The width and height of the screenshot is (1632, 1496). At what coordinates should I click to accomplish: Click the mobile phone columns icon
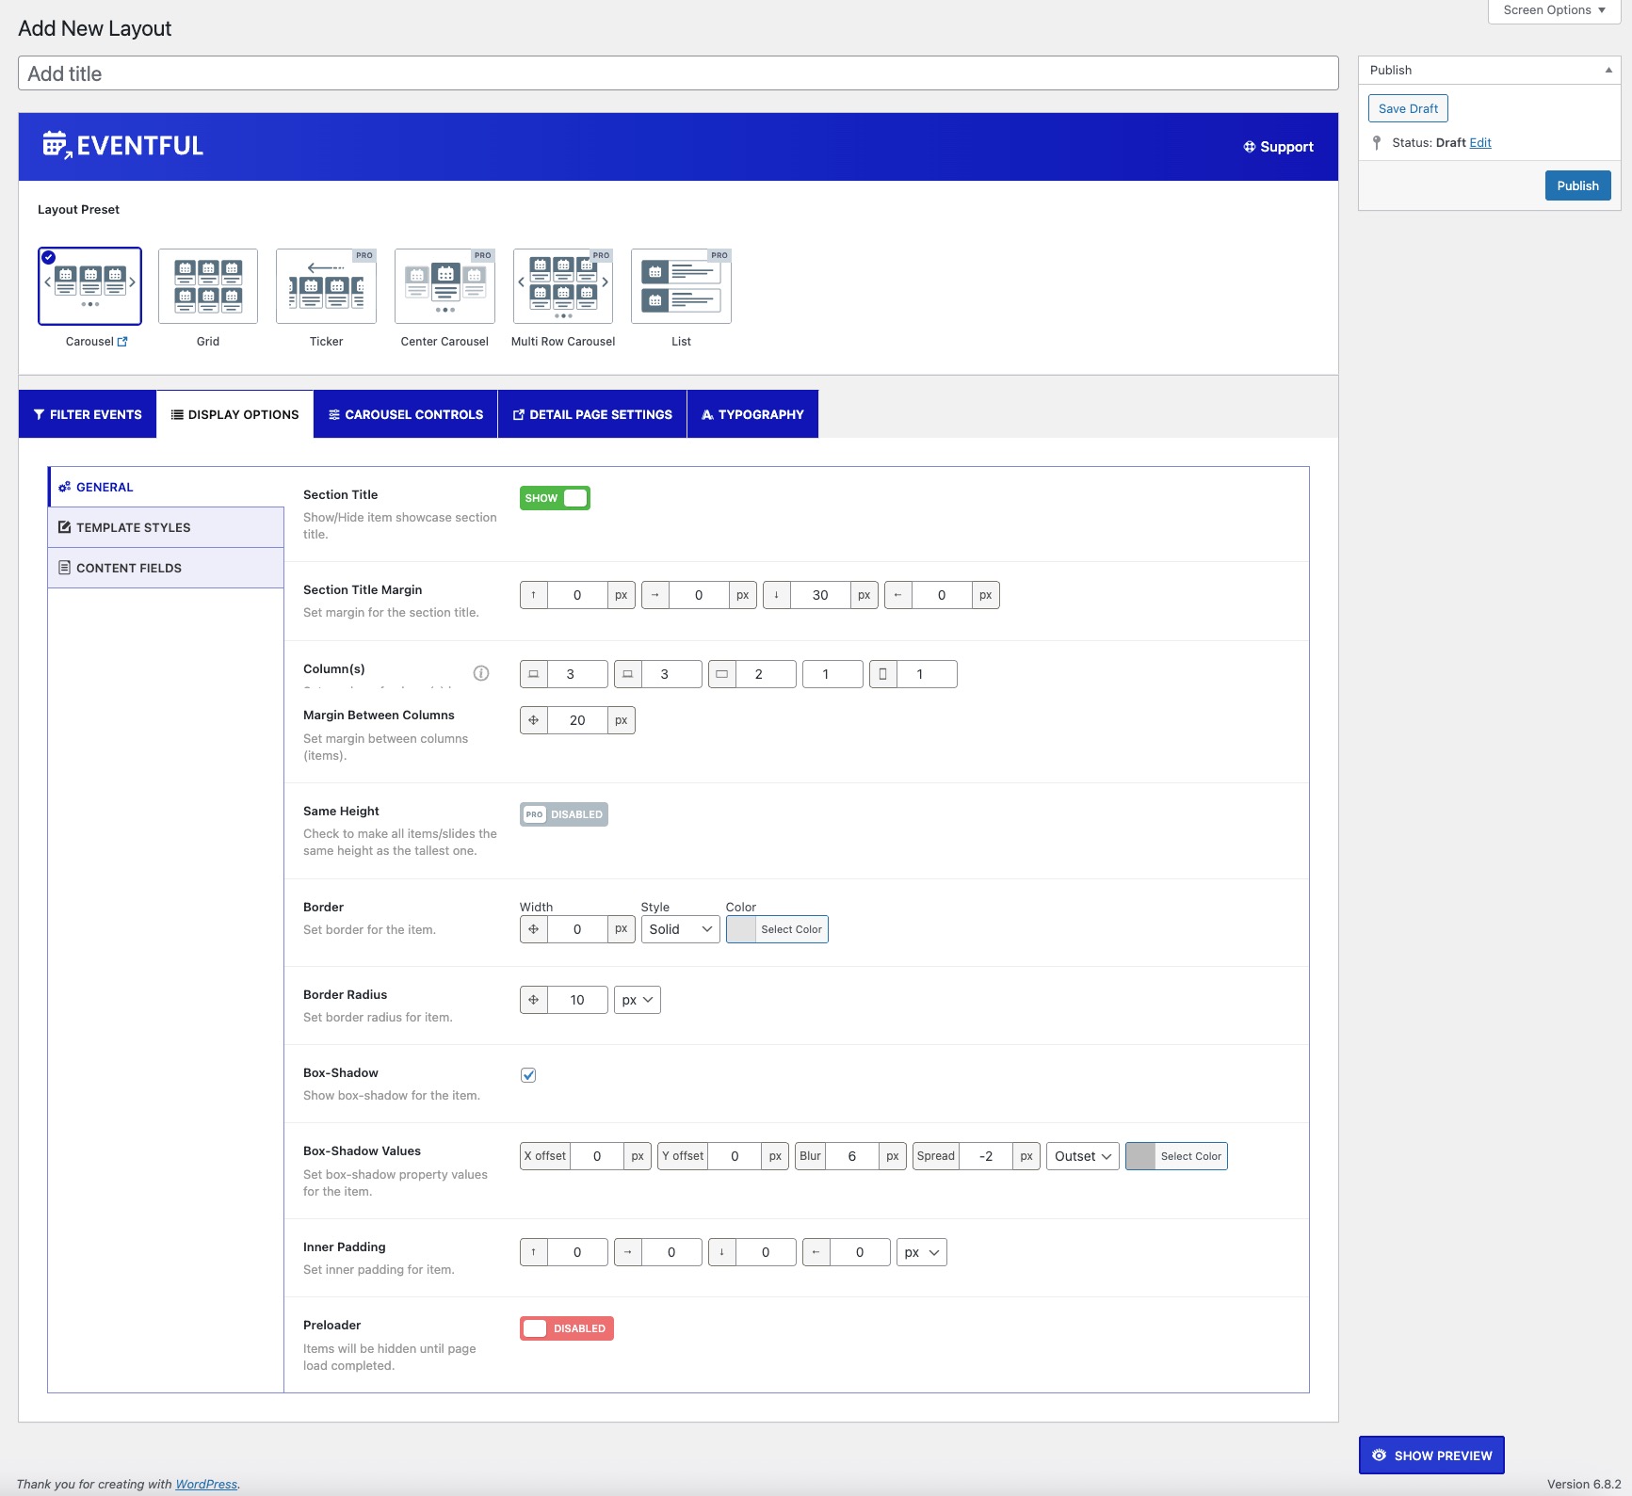883,674
